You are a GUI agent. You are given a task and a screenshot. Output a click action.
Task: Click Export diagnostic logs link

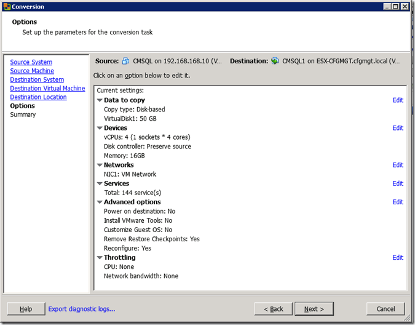[x=82, y=309]
